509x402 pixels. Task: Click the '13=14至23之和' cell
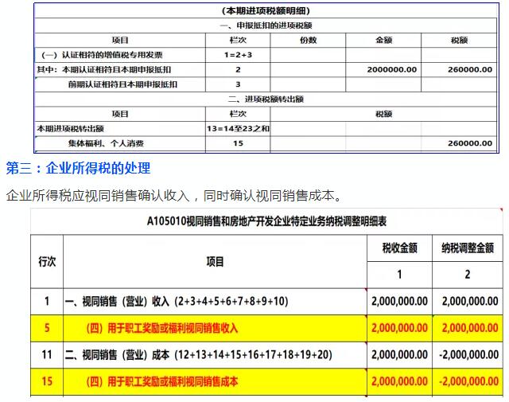238,129
